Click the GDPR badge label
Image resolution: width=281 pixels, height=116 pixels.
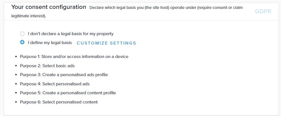click(263, 11)
